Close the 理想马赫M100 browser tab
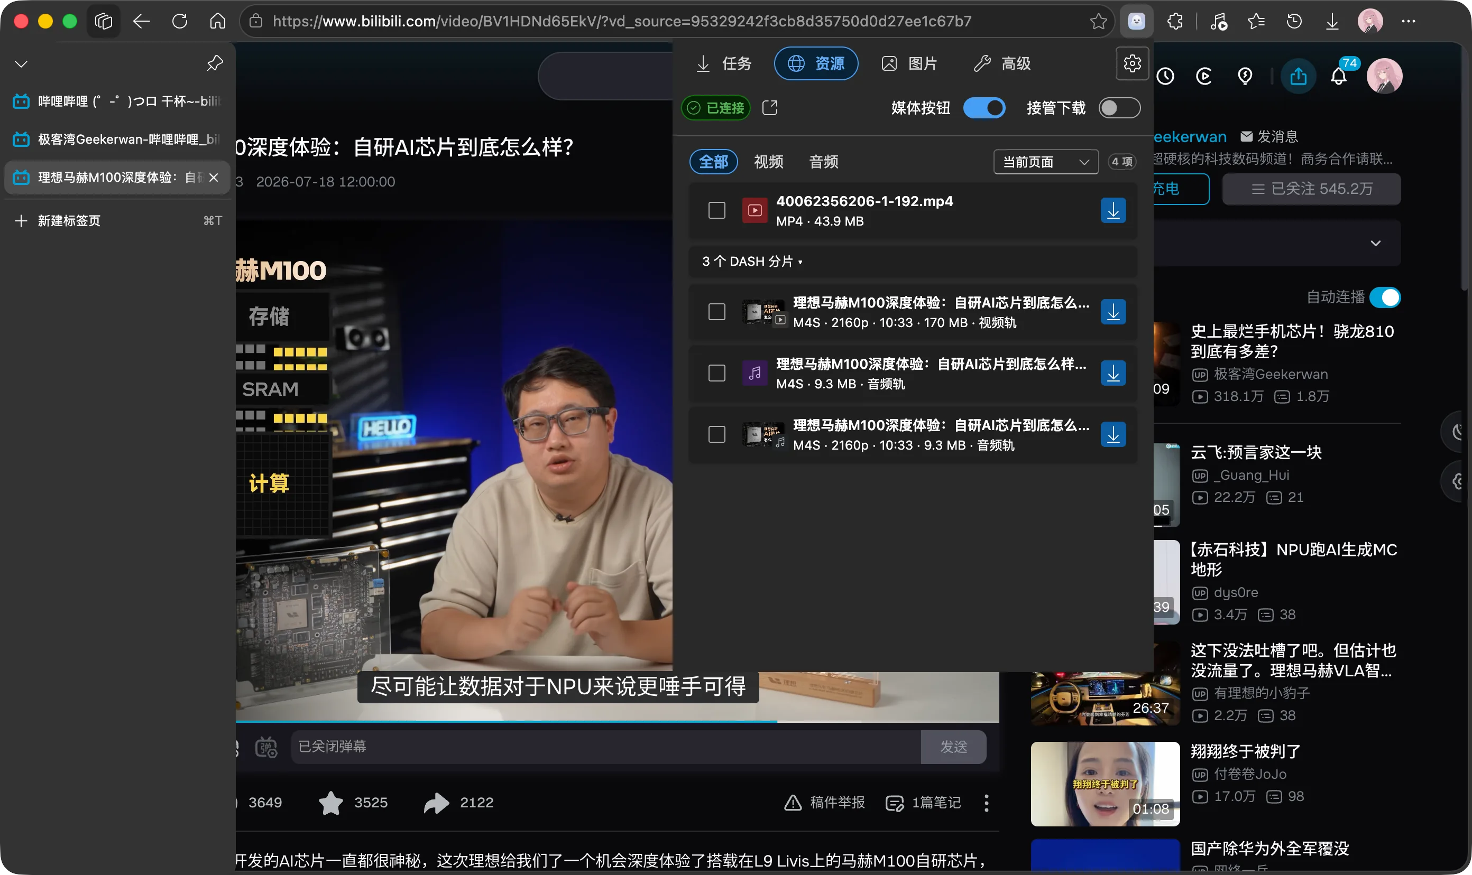The height and width of the screenshot is (875, 1472). pyautogui.click(x=214, y=178)
